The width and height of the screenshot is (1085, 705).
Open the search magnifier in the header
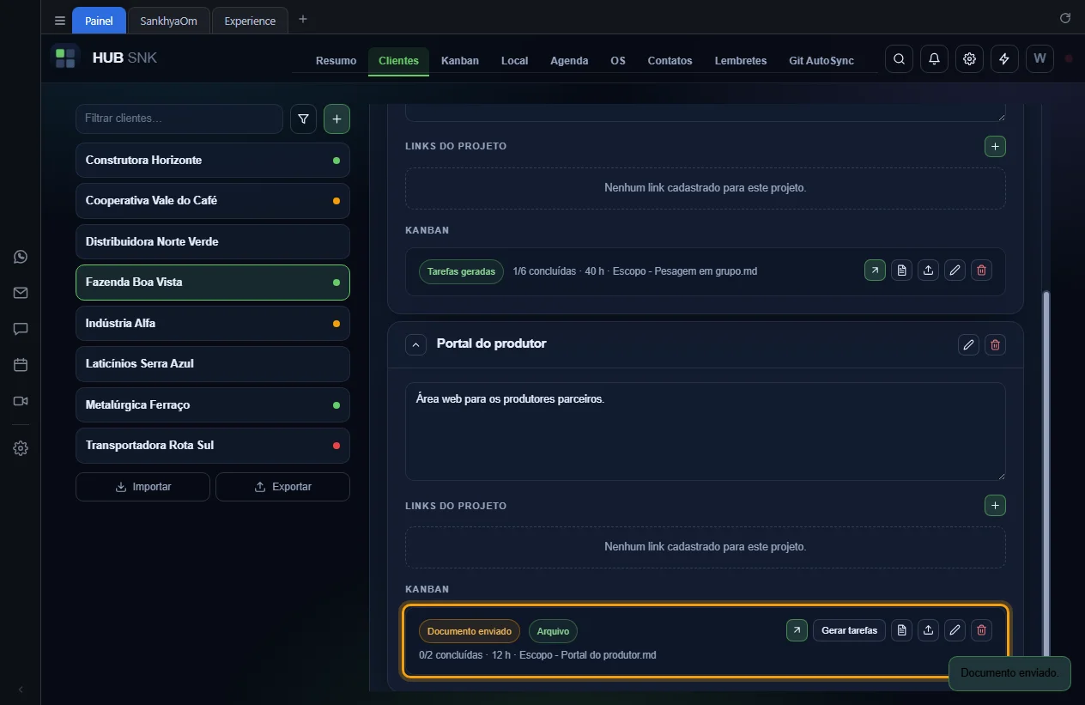899,59
